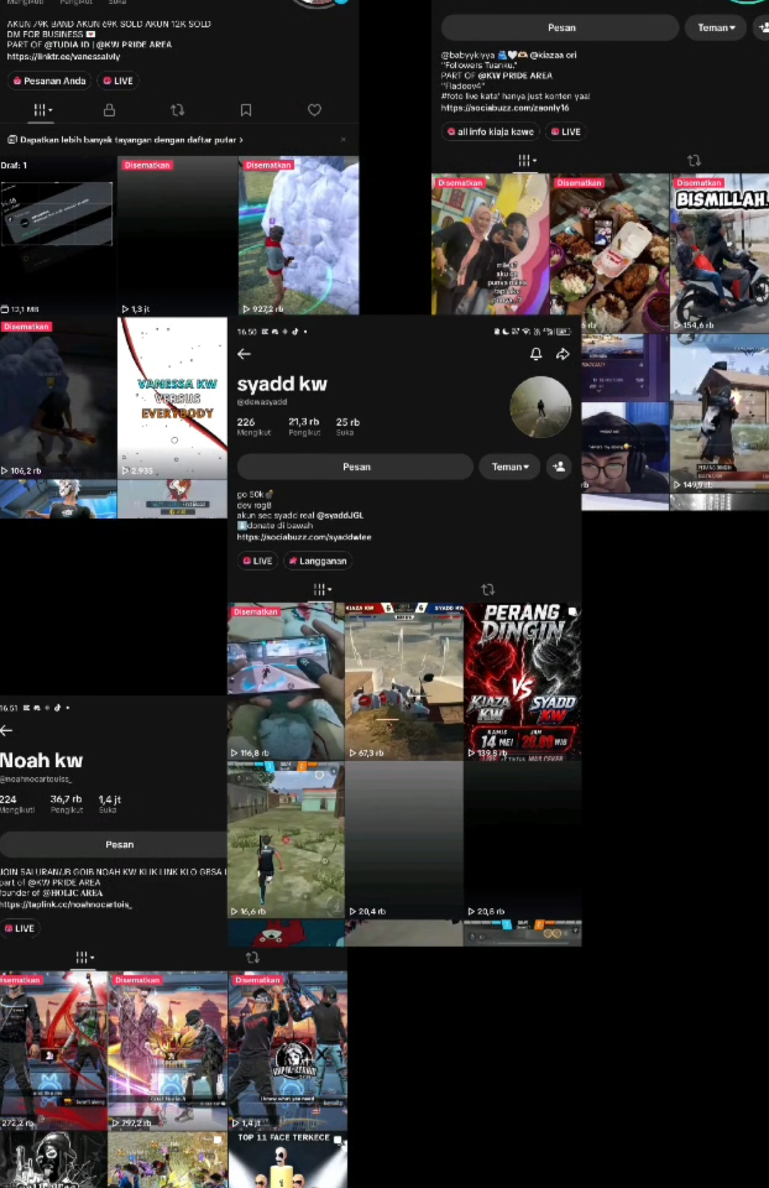Tap the add-friend icon beside syadd kw's Teman button

pos(559,467)
